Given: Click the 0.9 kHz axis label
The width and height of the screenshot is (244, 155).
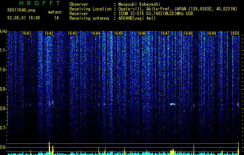Looking at the screenshot, I should [3, 89].
